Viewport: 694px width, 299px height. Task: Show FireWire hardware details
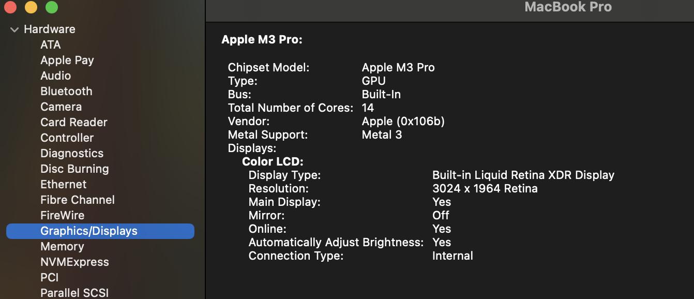tap(63, 215)
